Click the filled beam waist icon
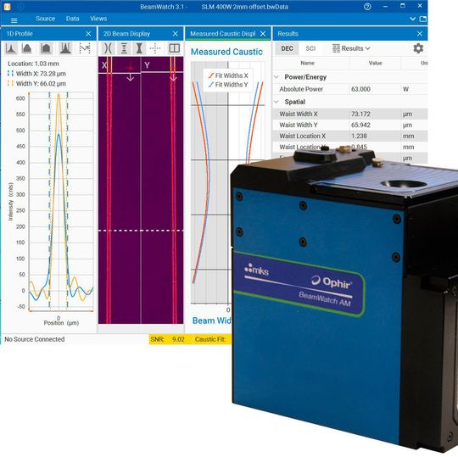This screenshot has height=457, width=458. [x=139, y=48]
